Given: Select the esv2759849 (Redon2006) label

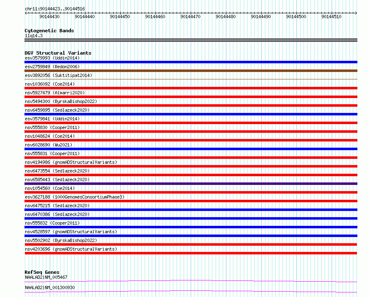Looking at the screenshot, I should pos(52,67).
